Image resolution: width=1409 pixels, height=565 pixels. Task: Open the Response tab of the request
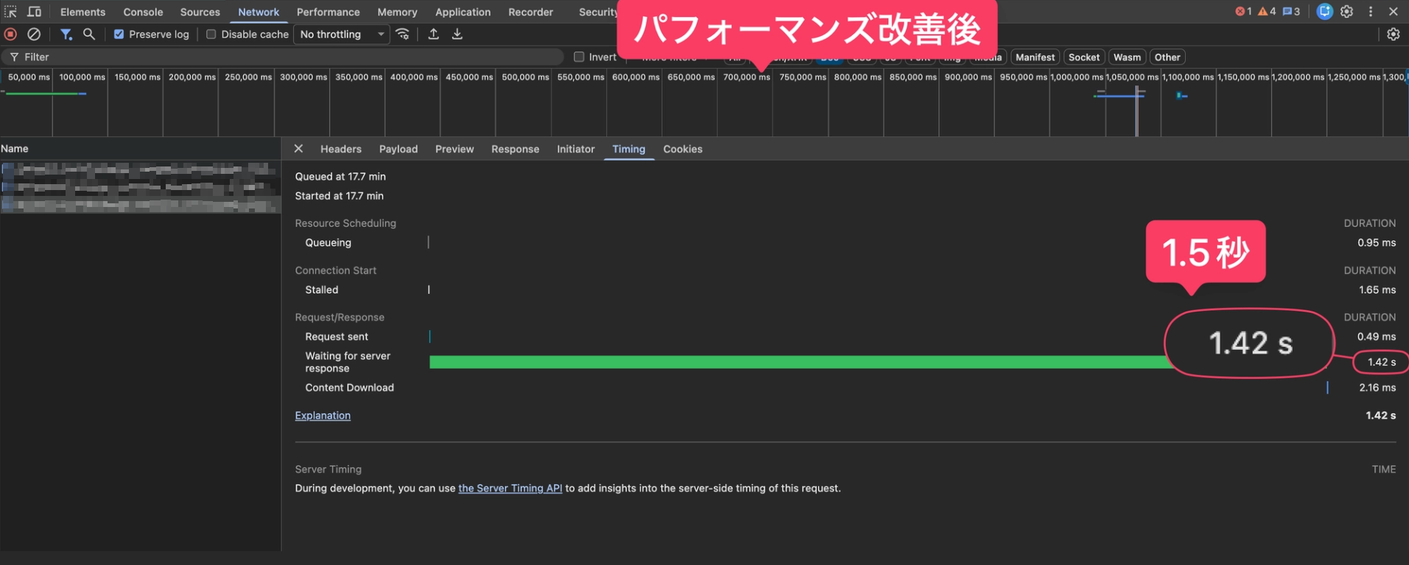515,149
